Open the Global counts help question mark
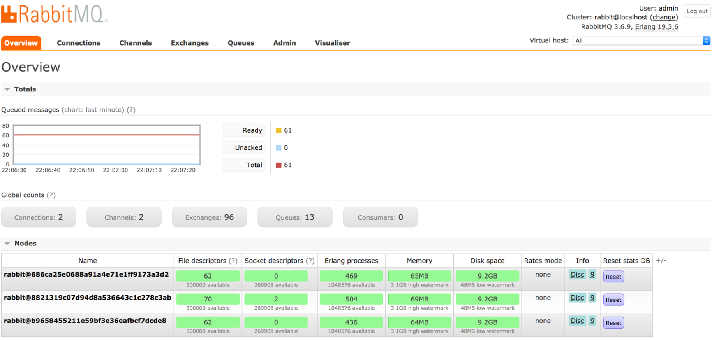This screenshot has height=340, width=712. 51,195
